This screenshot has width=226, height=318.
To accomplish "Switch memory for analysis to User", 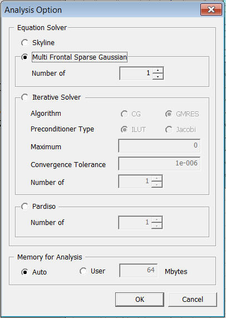I will (x=83, y=271).
